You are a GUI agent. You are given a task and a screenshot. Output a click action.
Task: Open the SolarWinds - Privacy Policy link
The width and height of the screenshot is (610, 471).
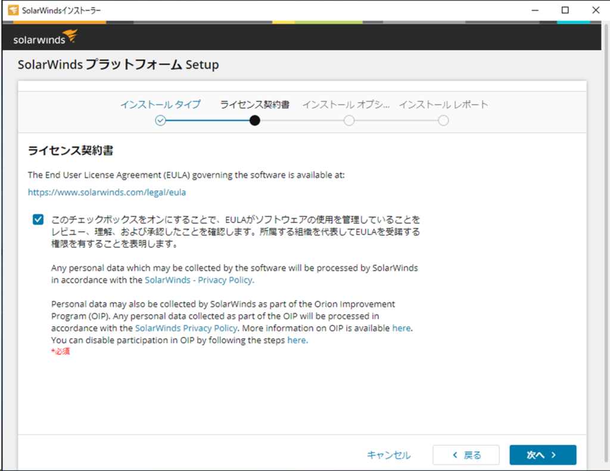(x=199, y=280)
